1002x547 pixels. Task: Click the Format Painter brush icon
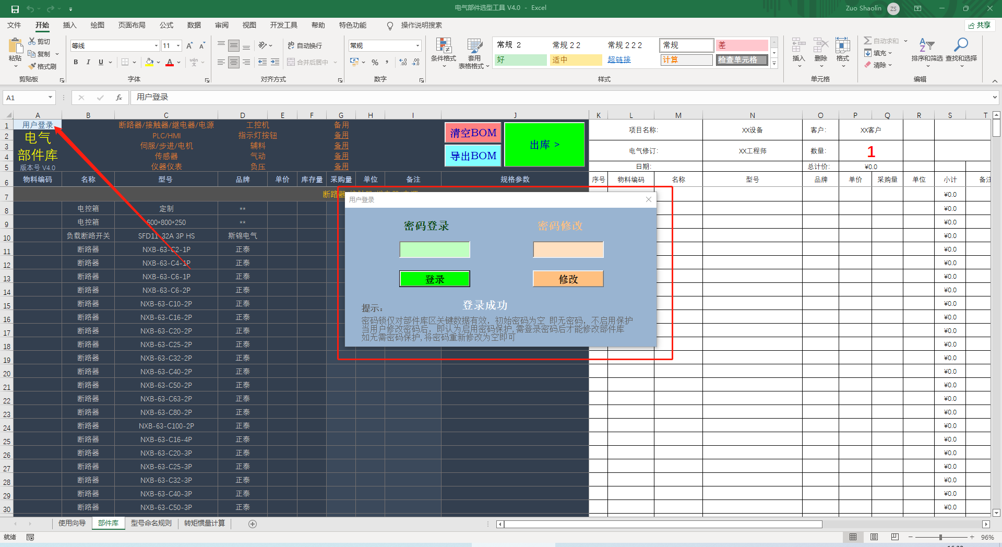click(x=32, y=66)
